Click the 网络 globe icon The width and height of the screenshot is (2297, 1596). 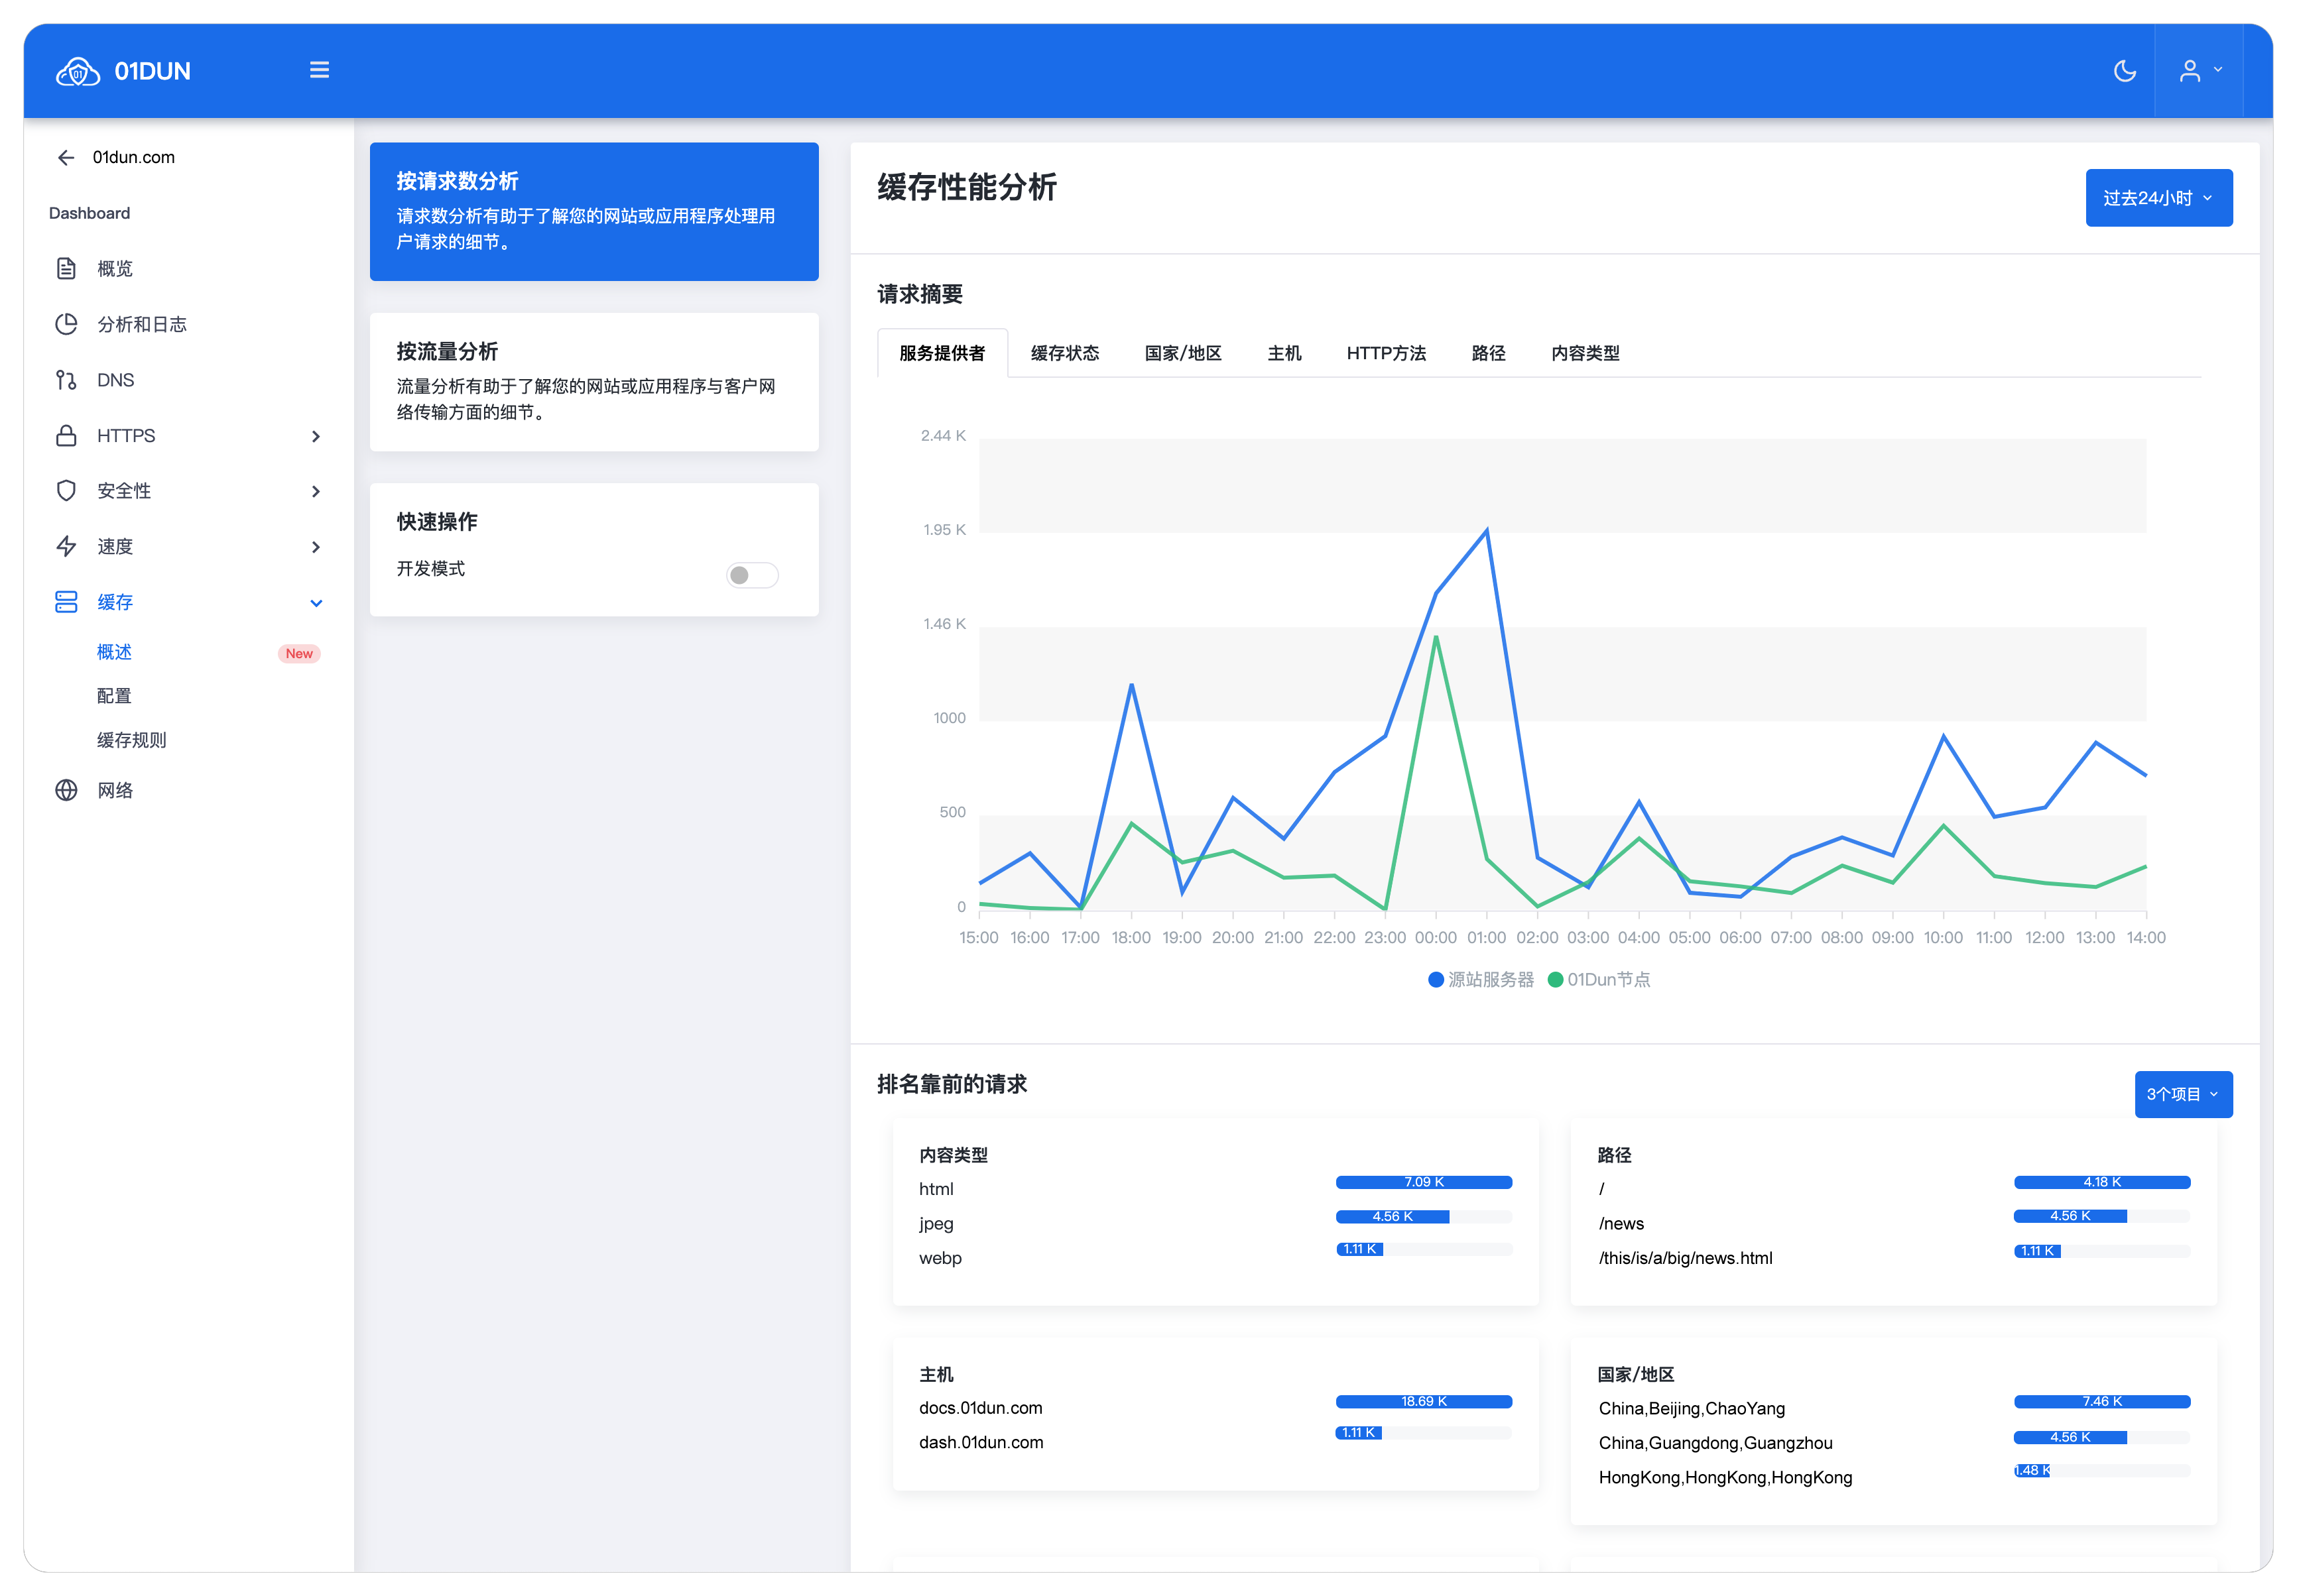[66, 790]
